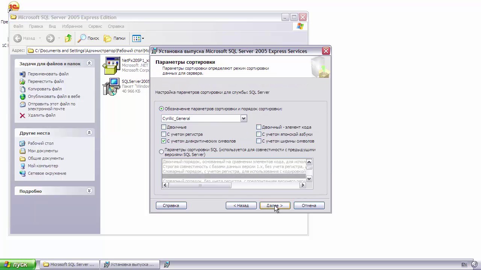Screen dimensions: 481x270
Task: Click Опубликовать файл в вебе link
Action: pyautogui.click(x=54, y=96)
